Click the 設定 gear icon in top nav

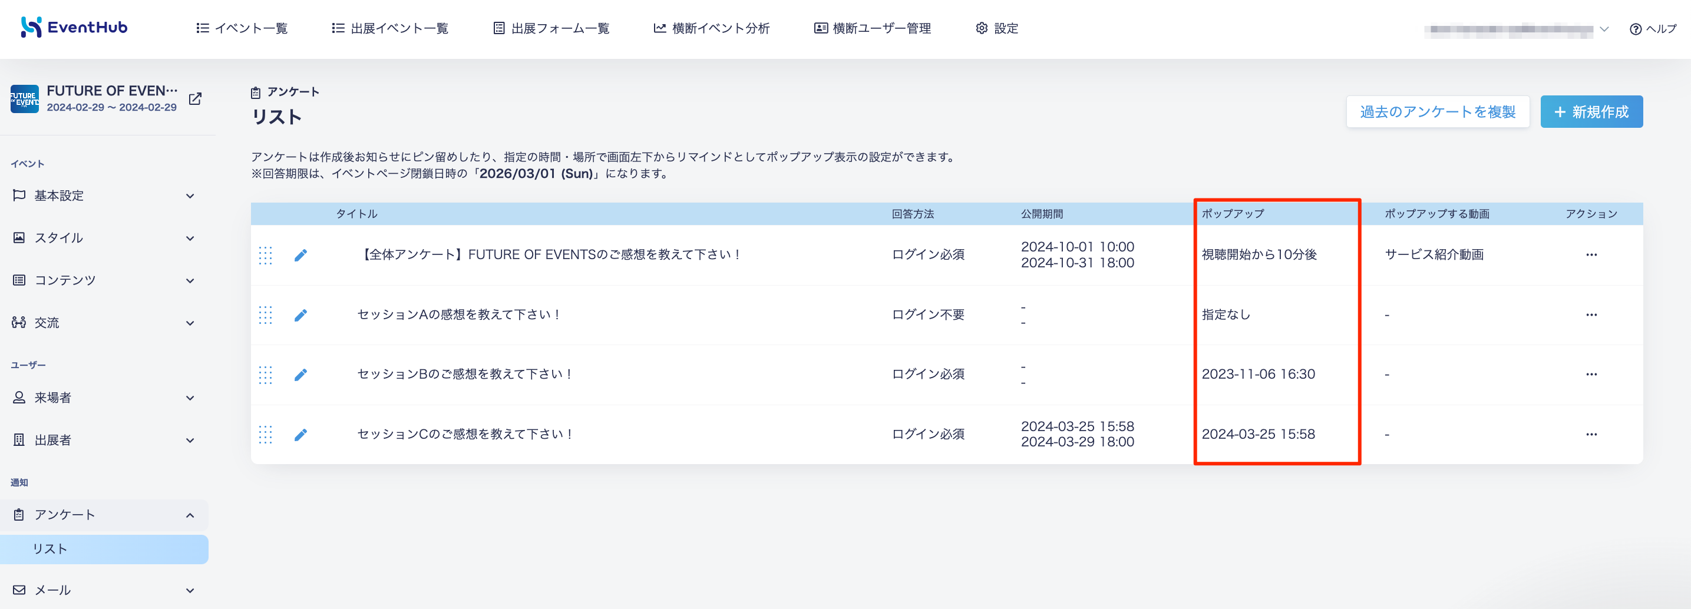pos(982,28)
